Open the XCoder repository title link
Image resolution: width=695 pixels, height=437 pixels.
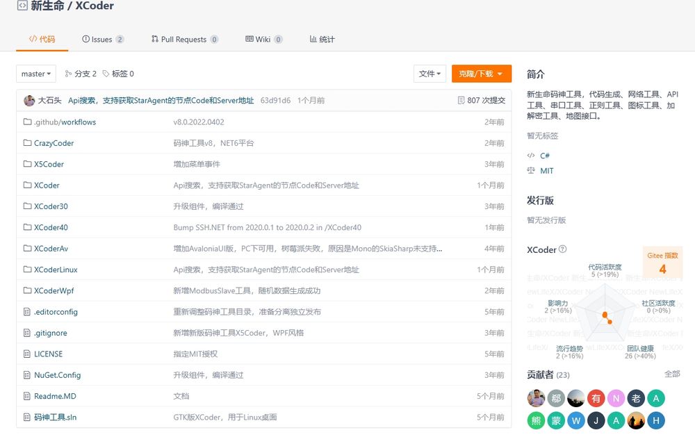pyautogui.click(x=95, y=6)
